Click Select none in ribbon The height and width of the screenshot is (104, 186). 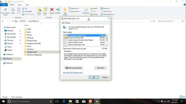[x=106, y=12]
